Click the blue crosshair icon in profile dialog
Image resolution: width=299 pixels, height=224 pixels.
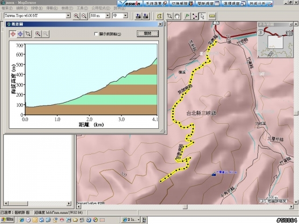[x=20, y=34]
